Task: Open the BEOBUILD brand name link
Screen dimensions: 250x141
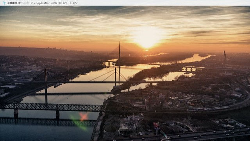Action: pos(13,3)
